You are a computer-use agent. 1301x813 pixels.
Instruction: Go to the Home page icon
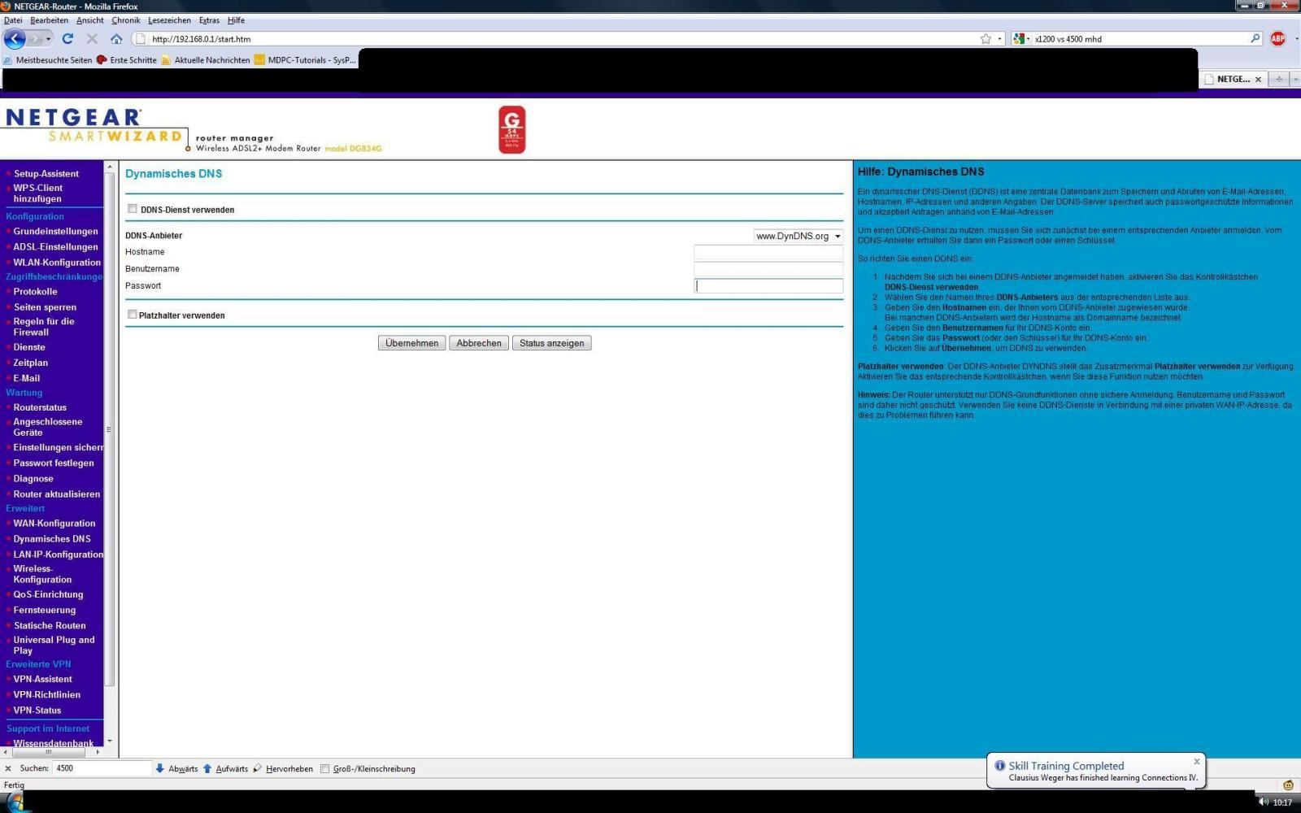tap(116, 38)
